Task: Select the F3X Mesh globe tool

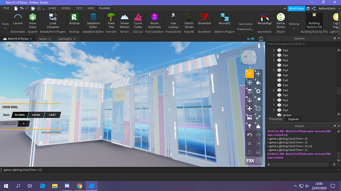Action: coord(258,109)
